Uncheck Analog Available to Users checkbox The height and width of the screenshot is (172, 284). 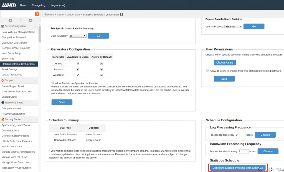click(x=78, y=64)
